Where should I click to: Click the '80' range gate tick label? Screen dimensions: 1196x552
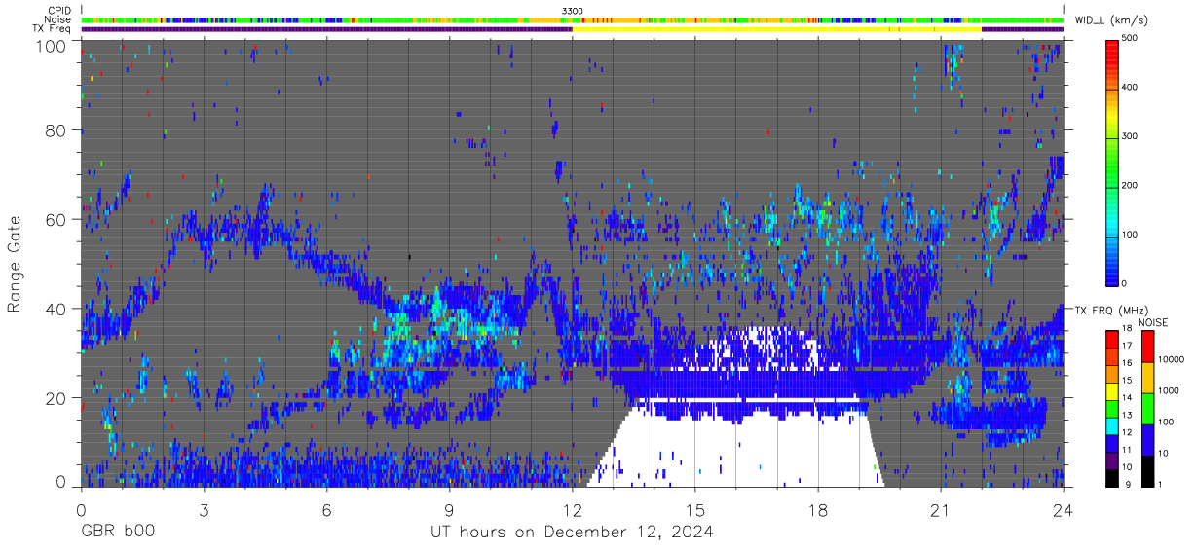click(56, 129)
